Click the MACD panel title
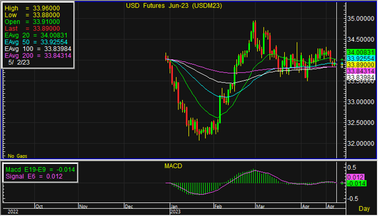The image size is (378, 216). (174, 166)
